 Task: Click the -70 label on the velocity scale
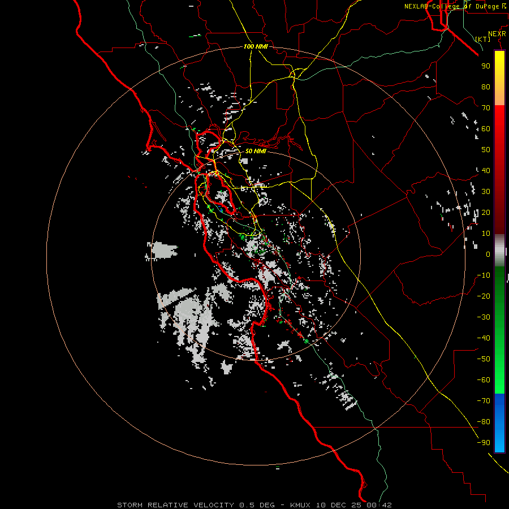click(x=484, y=401)
